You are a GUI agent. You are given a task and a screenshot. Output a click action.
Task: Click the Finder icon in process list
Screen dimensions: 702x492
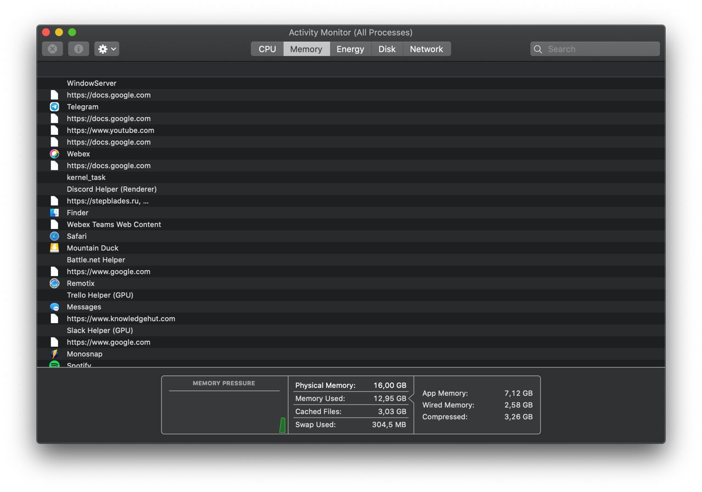pyautogui.click(x=54, y=213)
